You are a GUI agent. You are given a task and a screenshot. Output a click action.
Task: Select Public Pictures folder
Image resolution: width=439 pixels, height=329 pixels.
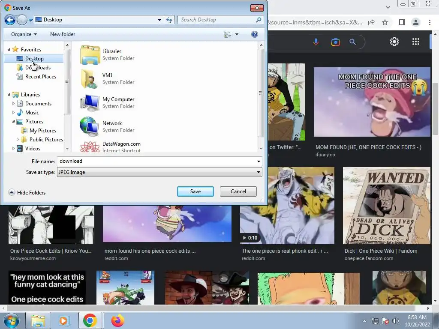(46, 139)
